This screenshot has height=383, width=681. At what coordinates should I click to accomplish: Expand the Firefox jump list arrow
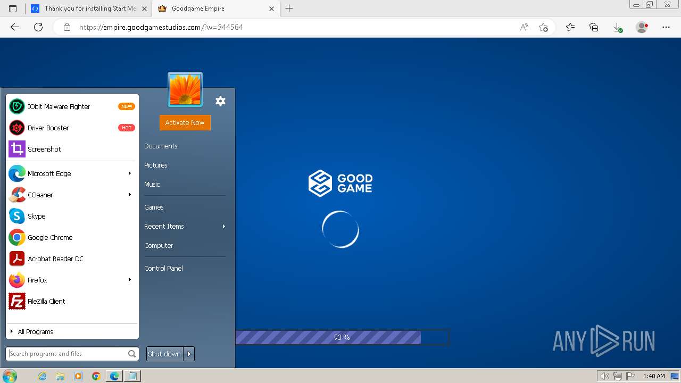(129, 280)
